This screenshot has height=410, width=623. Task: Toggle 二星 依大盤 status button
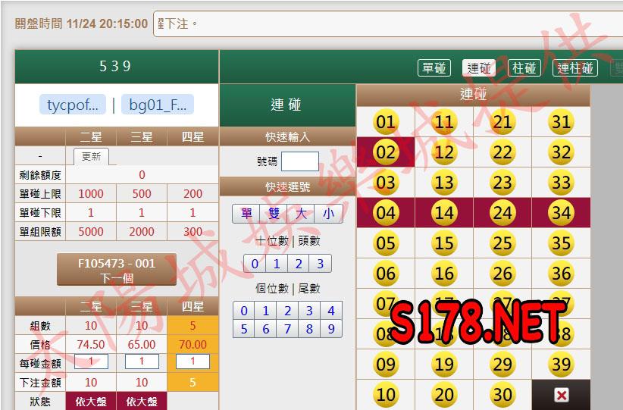91,401
